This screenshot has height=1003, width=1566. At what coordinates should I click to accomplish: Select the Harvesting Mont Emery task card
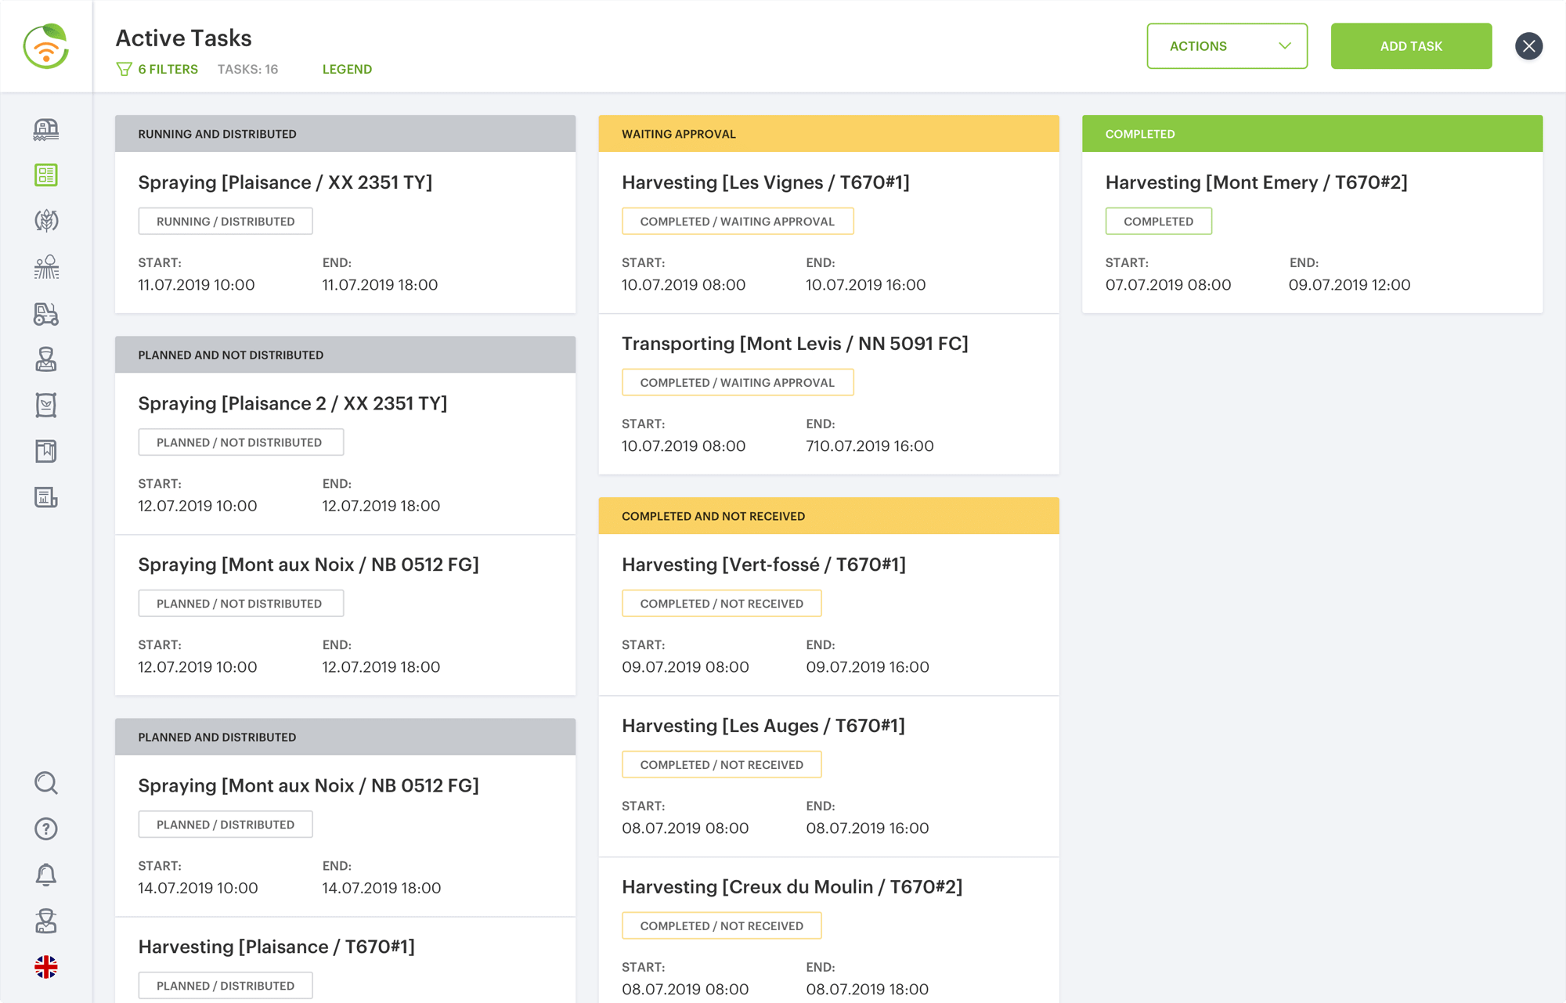tap(1312, 232)
